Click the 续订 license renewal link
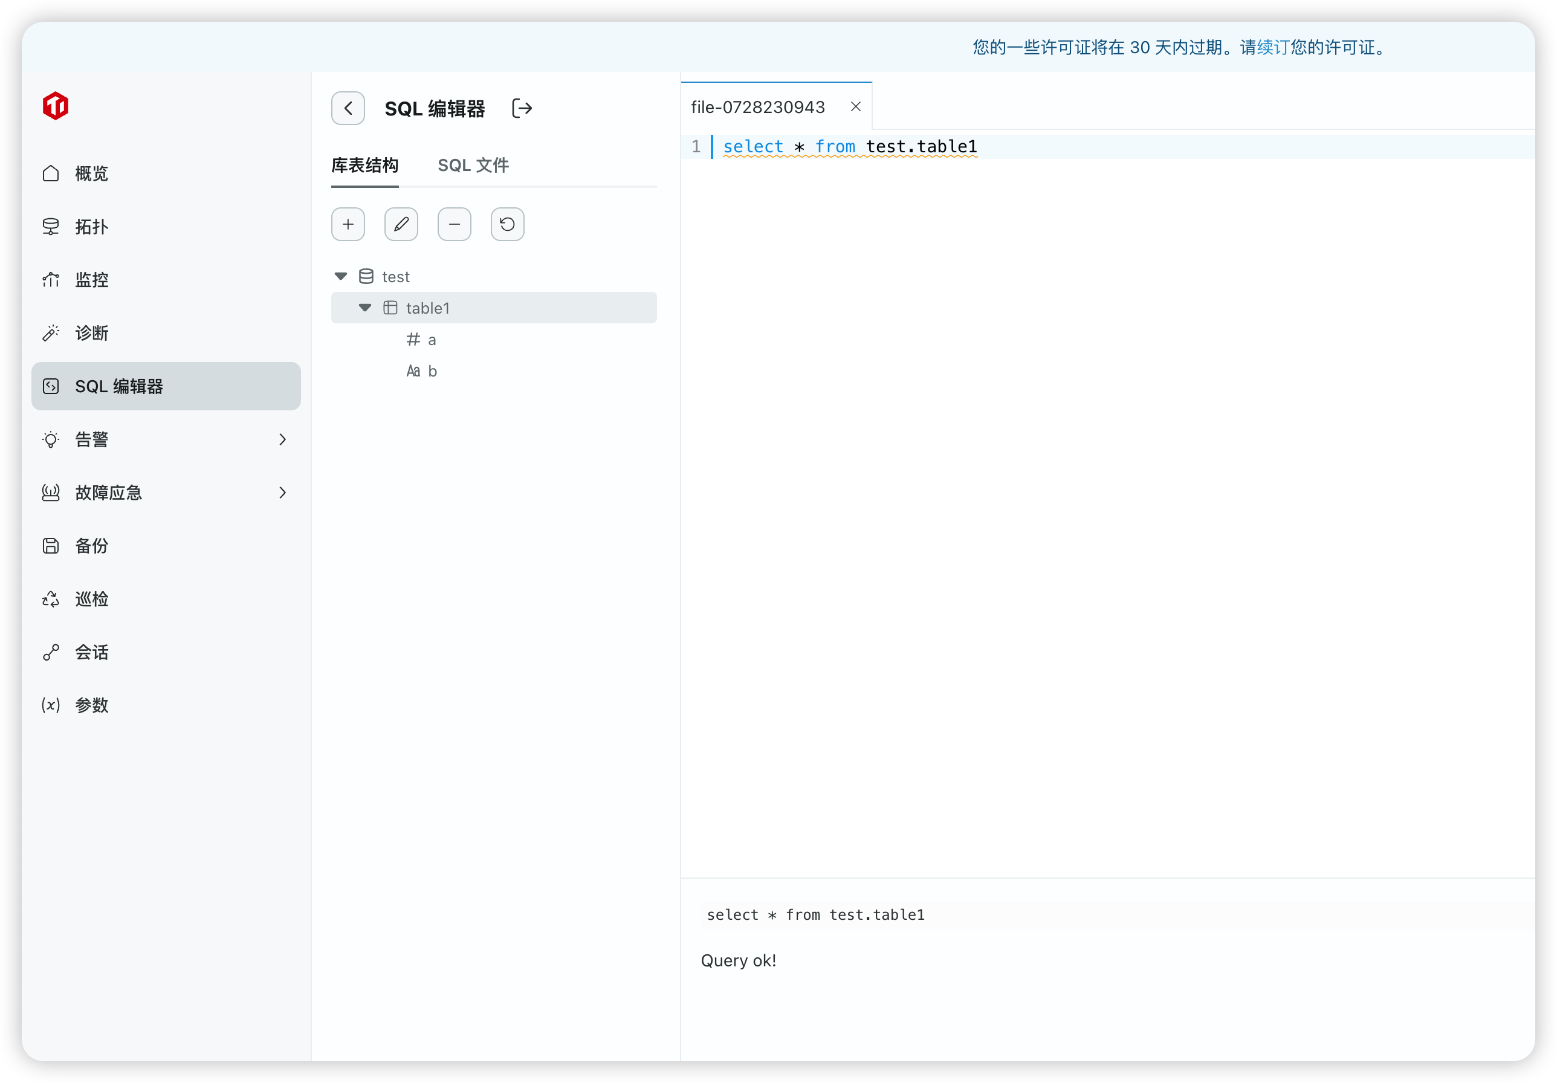Screen dimensions: 1557x1083 click(1272, 48)
